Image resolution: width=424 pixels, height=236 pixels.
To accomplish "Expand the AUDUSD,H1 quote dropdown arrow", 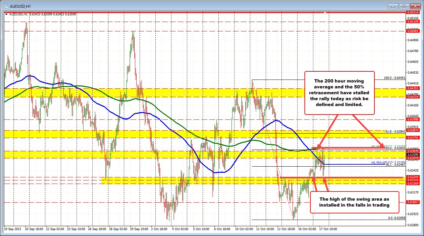I will pos(6,14).
